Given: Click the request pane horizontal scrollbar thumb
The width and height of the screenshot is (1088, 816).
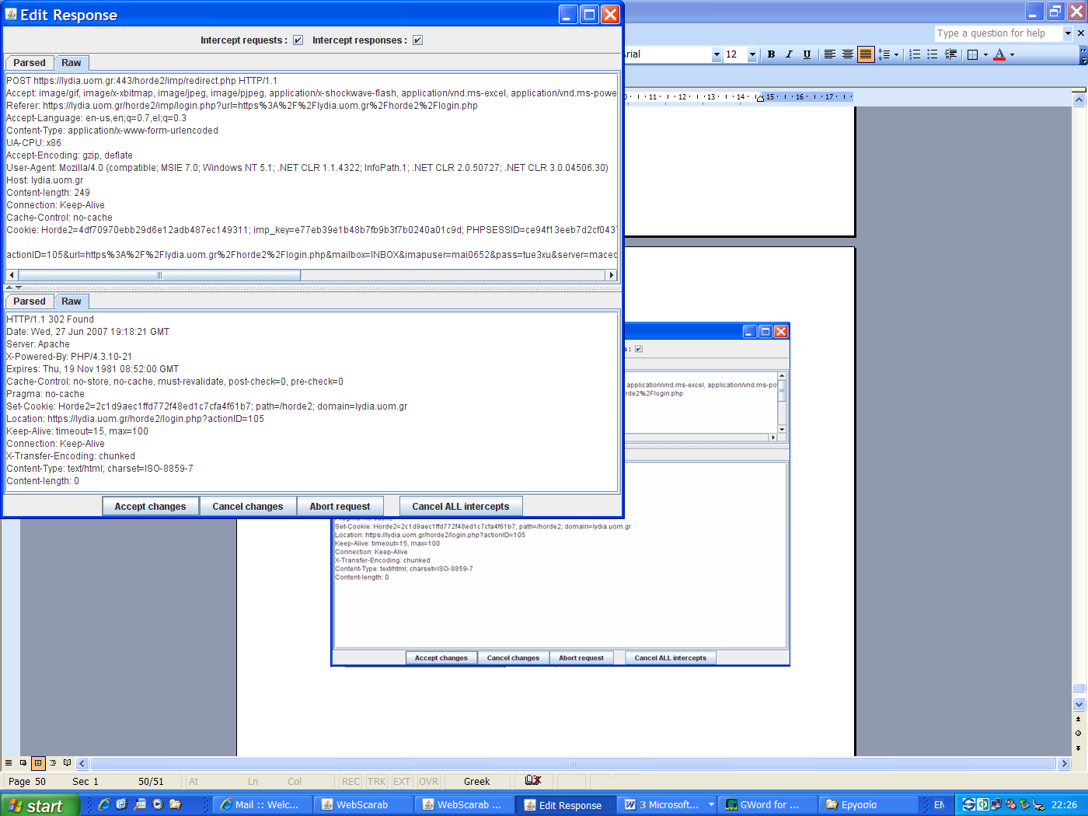Looking at the screenshot, I should click(x=159, y=275).
